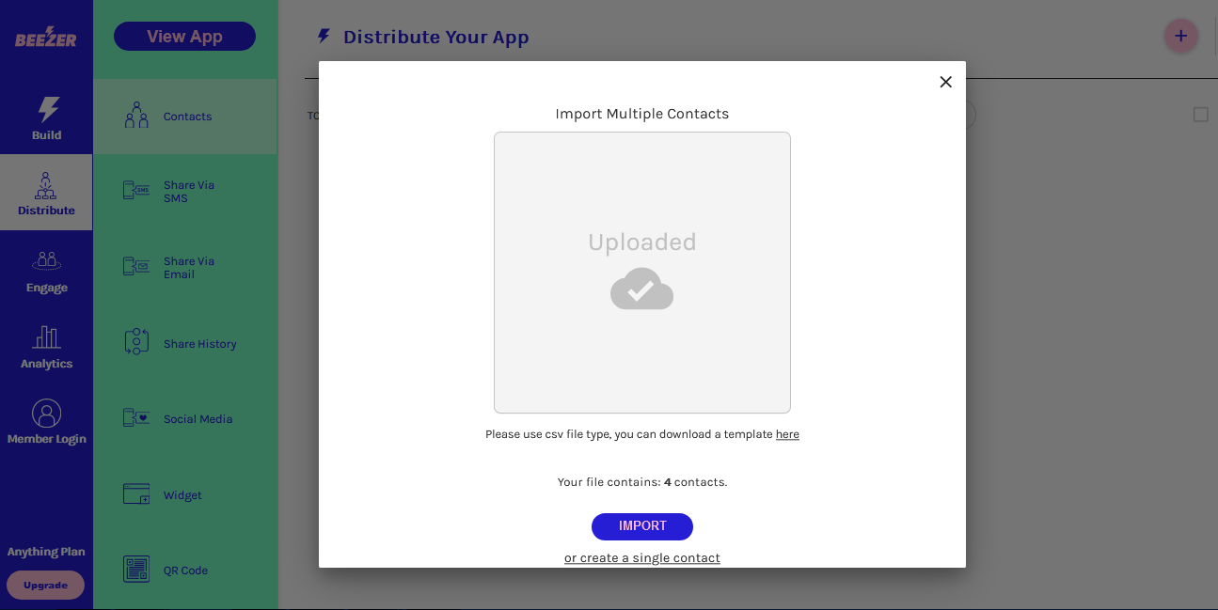This screenshot has height=610, width=1218.
Task: Open the Engage section icon
Action: (46, 260)
